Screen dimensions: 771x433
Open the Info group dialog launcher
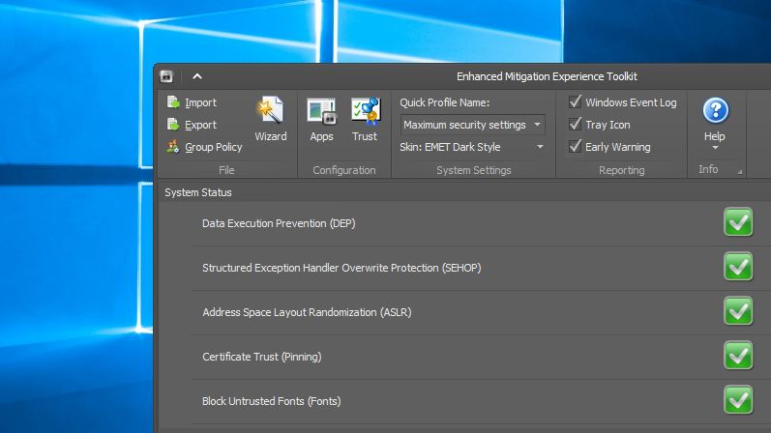(x=739, y=171)
